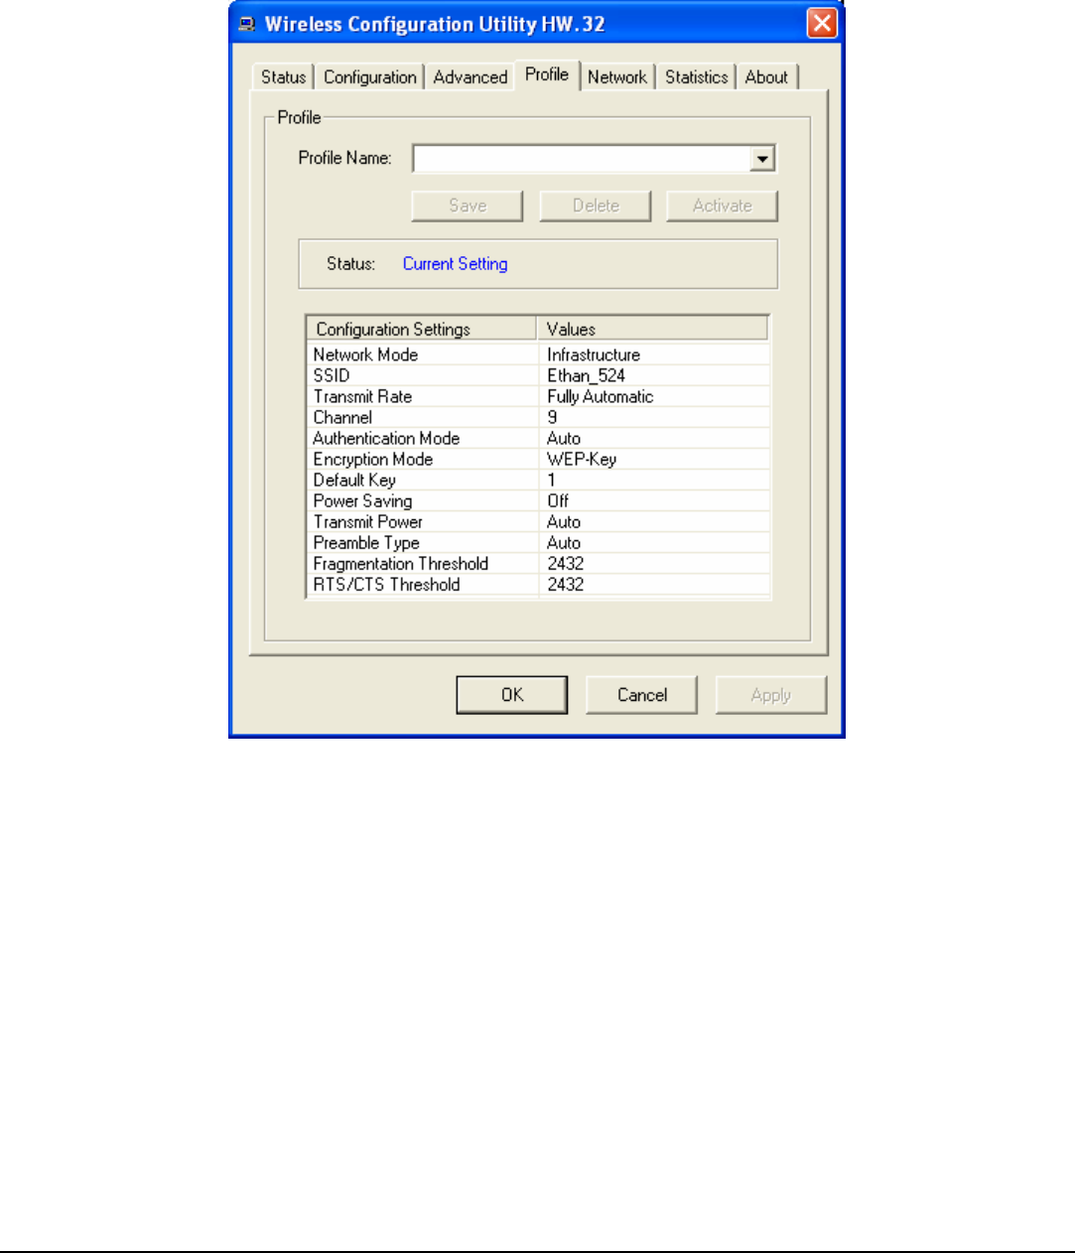
Task: Open the Network tab
Action: (617, 77)
